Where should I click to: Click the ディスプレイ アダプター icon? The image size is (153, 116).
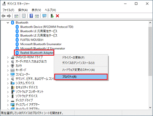click(x=13, y=105)
